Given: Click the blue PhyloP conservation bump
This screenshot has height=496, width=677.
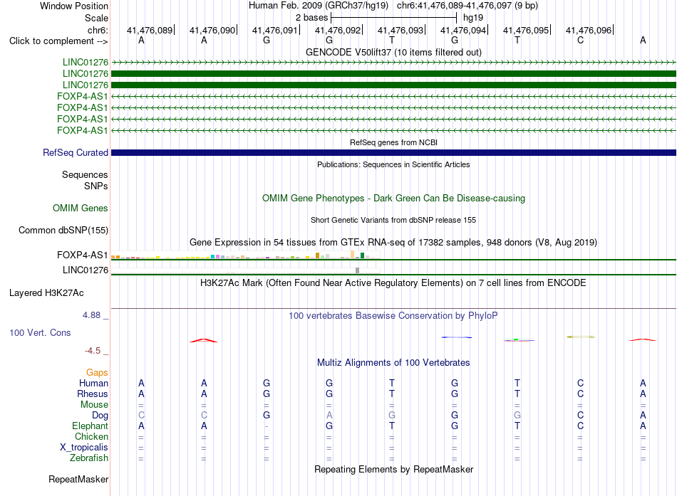Looking at the screenshot, I should click(x=456, y=337).
